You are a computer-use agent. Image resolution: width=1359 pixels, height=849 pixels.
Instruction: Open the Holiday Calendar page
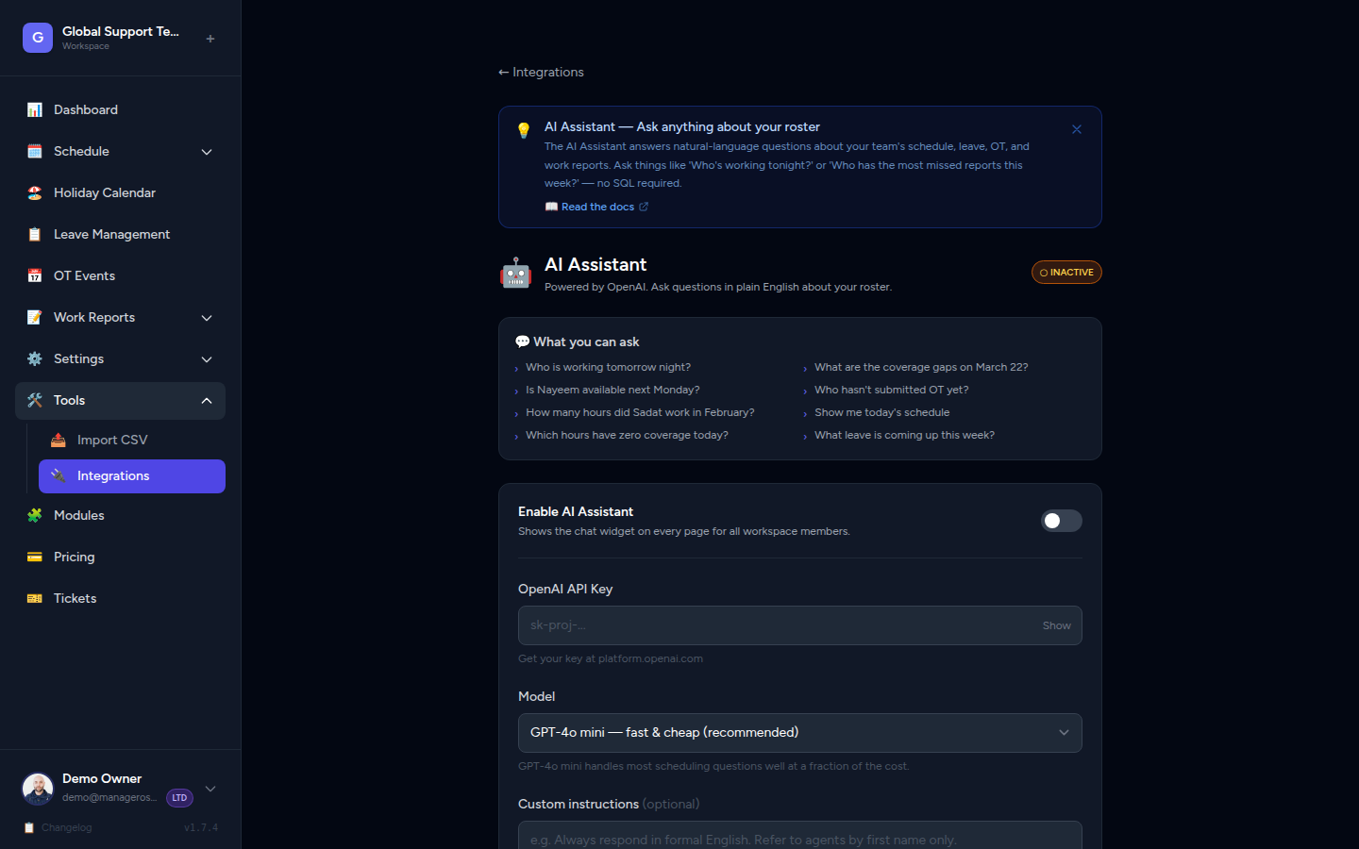point(103,192)
